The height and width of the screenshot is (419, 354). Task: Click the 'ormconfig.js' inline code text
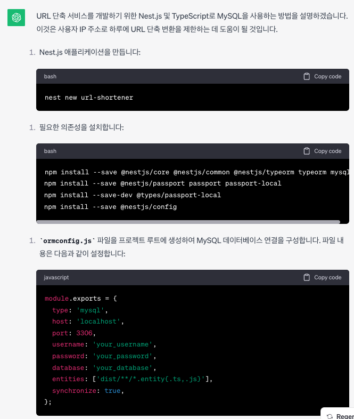pyautogui.click(x=67, y=241)
